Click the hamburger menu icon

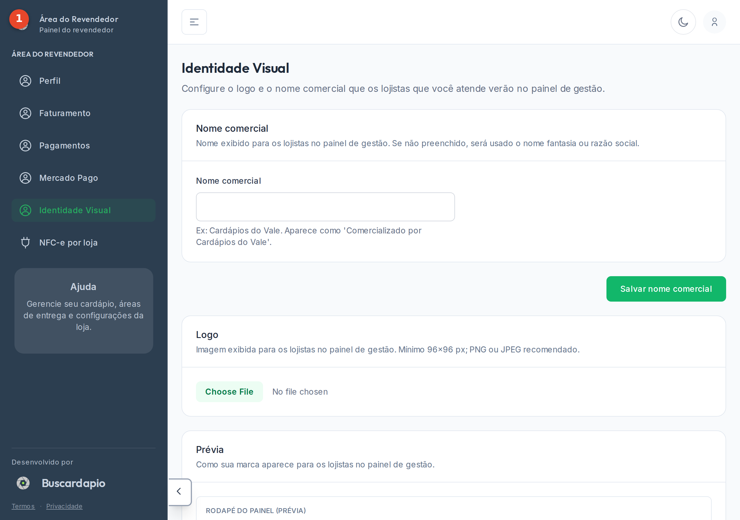coord(194,22)
